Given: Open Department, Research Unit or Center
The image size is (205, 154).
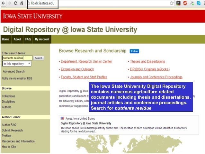Looking at the screenshot, I should point(86,61).
